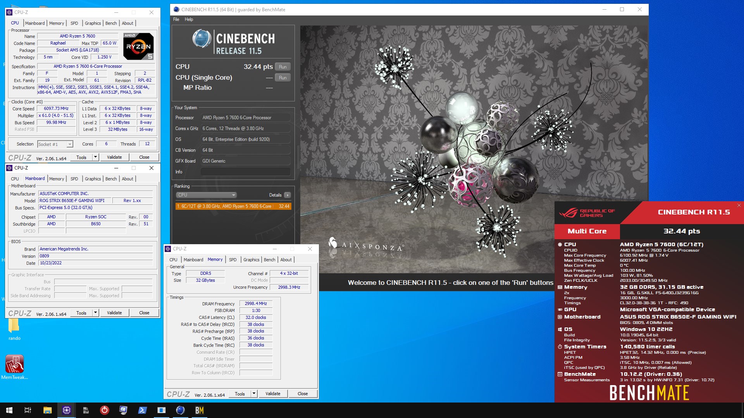Expand Tools dropdown arrow in top CPU-Z window
Screen dimensions: 744x418
[95, 157]
